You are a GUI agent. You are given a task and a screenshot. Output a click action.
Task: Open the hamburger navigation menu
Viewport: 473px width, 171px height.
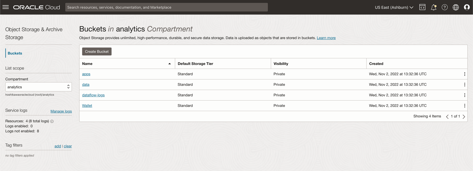[x=6, y=7]
